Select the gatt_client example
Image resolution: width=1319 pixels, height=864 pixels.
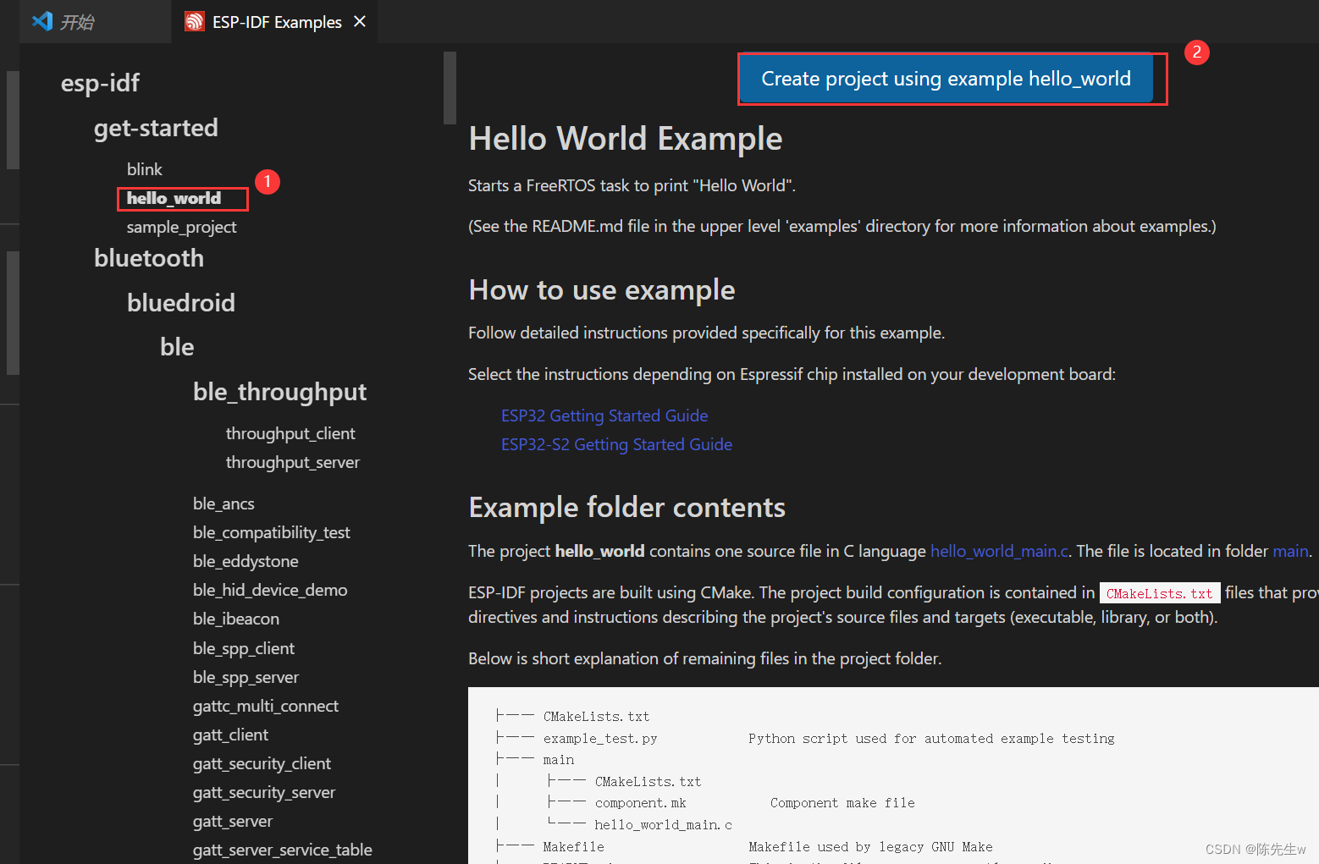(x=230, y=735)
